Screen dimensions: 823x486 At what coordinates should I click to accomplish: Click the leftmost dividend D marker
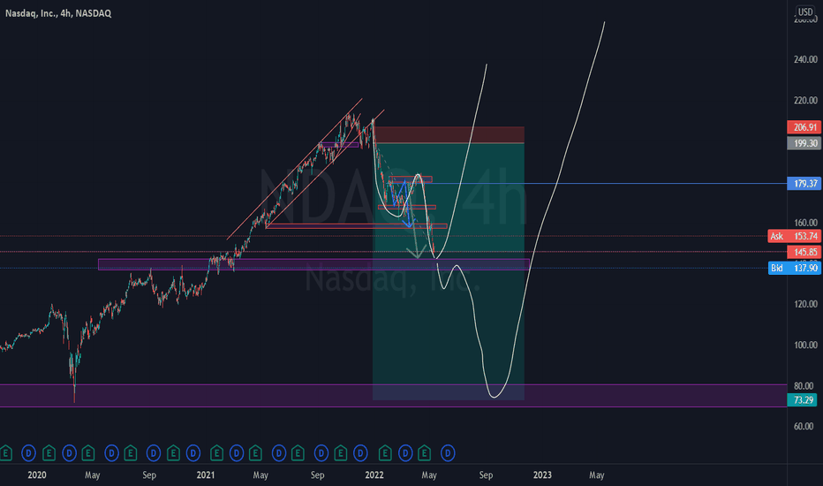tap(28, 453)
